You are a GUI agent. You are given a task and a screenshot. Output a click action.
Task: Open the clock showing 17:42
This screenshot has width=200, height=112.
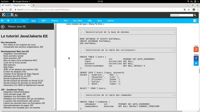coord(100,1)
